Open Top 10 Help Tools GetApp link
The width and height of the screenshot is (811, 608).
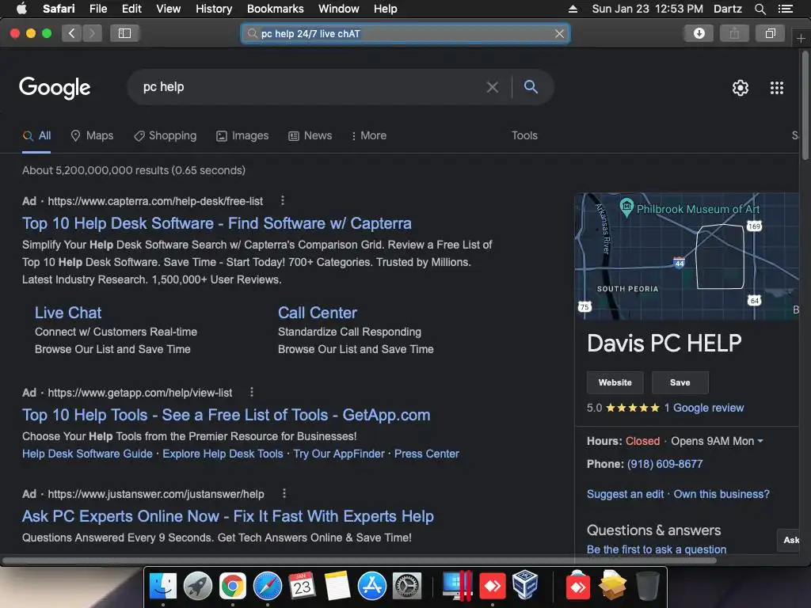(x=226, y=415)
